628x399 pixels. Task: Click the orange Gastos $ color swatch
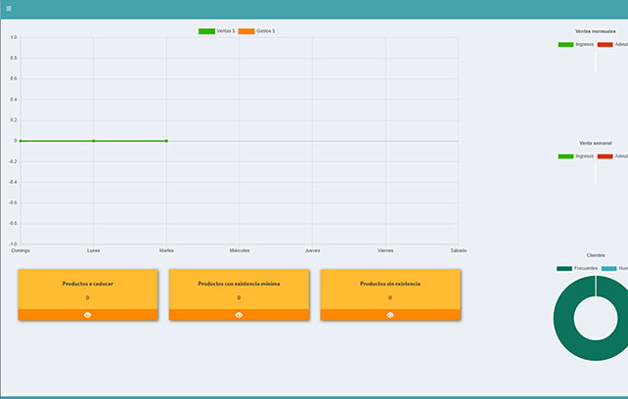click(246, 31)
